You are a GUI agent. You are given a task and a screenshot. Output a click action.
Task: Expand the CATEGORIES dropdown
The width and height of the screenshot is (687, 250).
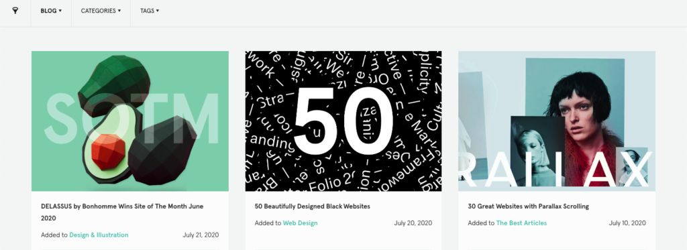(x=101, y=11)
